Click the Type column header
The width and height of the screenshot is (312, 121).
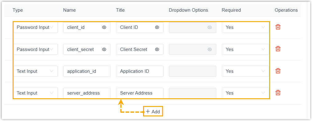[18, 10]
